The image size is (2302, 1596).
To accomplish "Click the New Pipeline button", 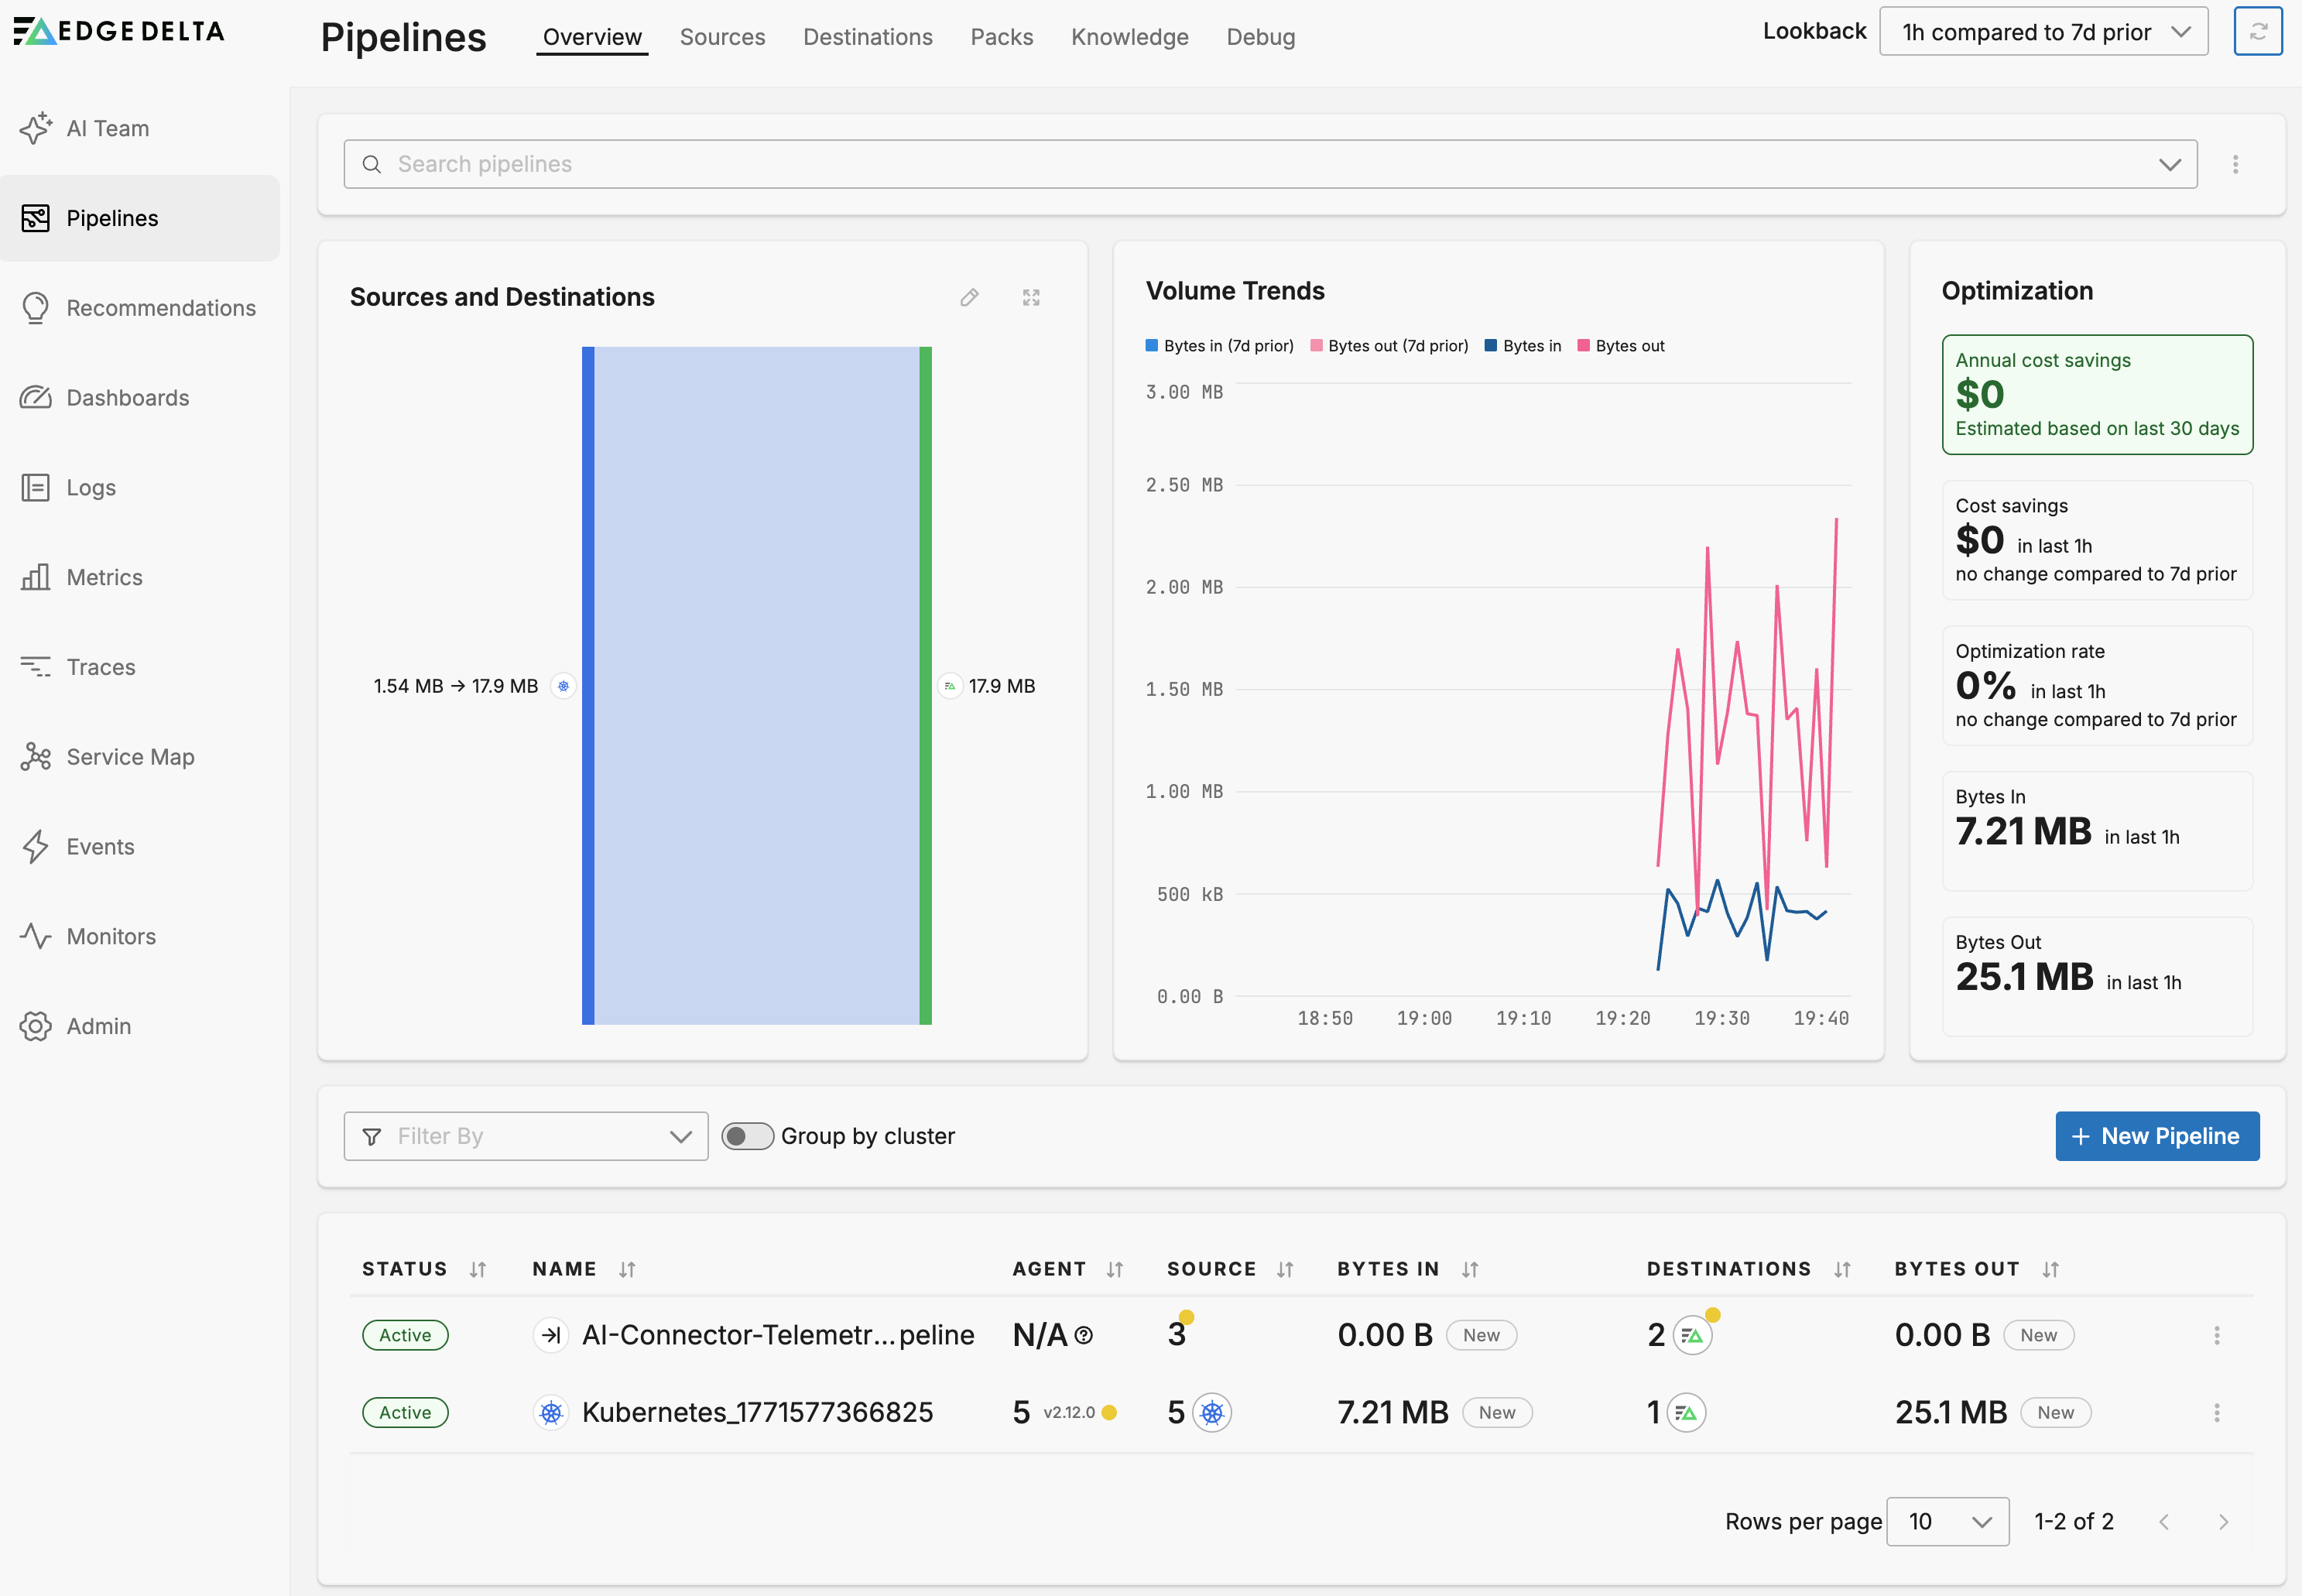I will point(2156,1136).
